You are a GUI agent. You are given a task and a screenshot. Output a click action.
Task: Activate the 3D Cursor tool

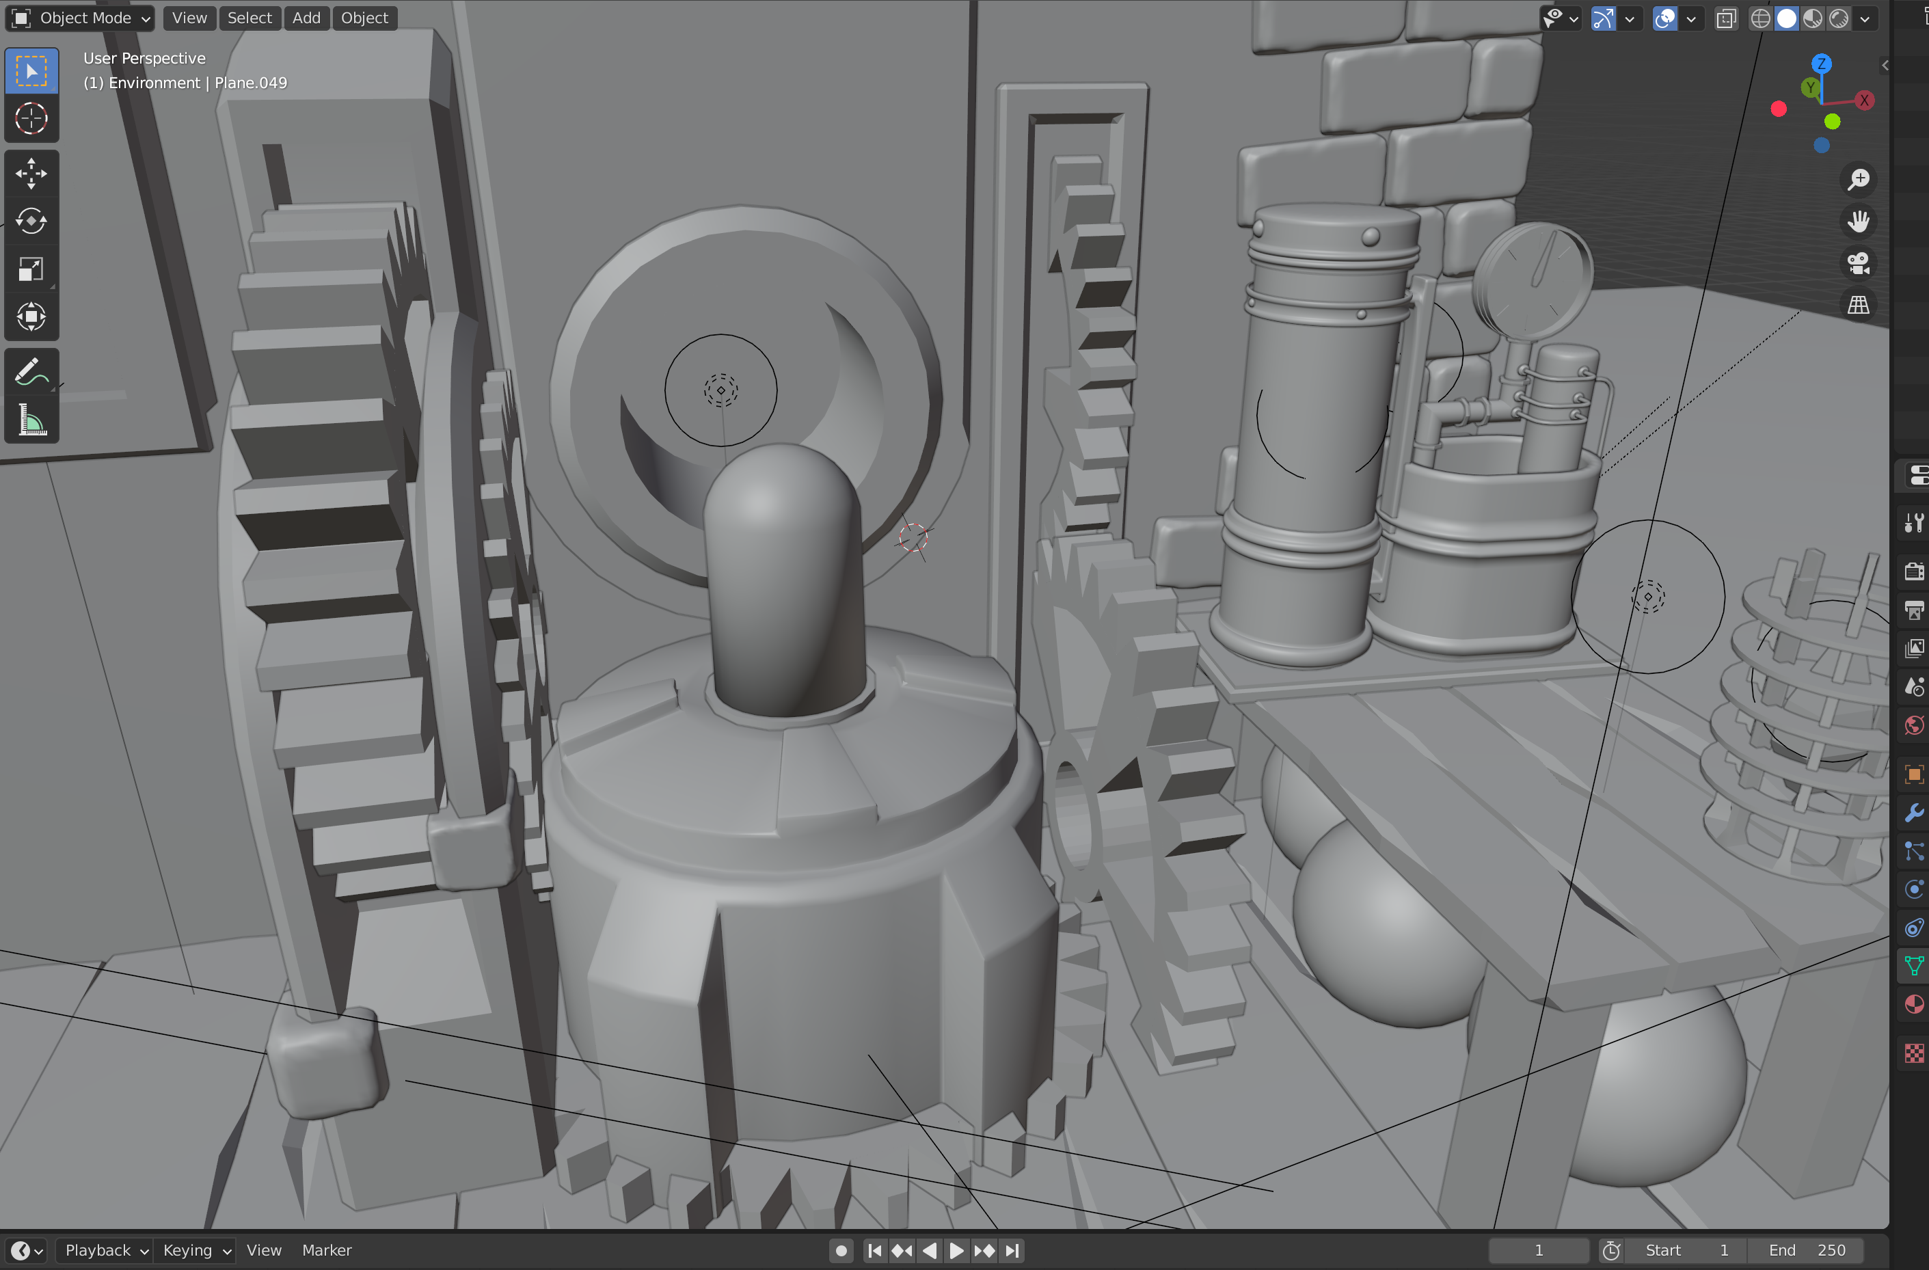[31, 118]
